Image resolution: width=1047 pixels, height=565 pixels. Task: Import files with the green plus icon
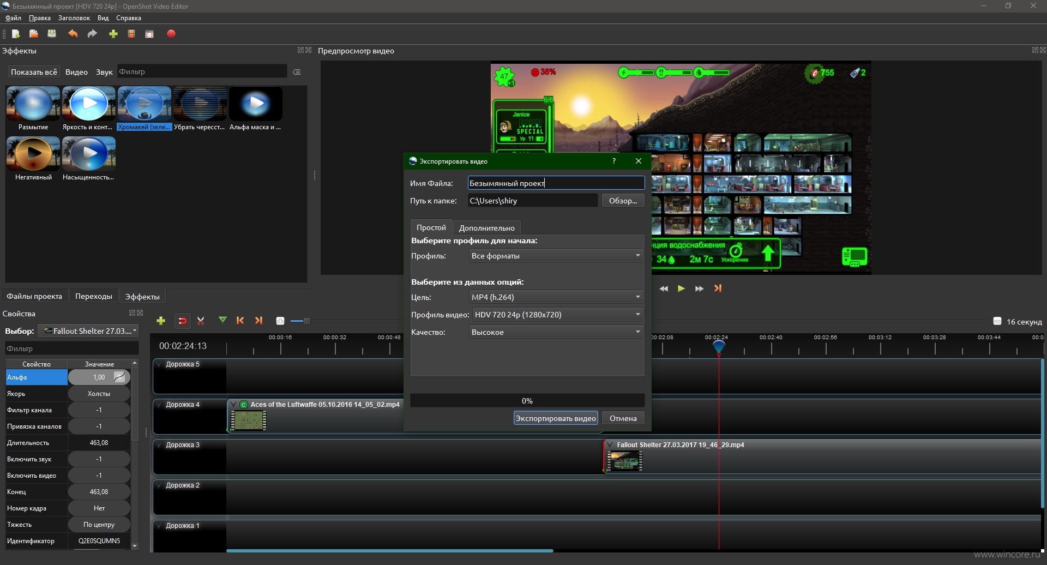point(113,34)
